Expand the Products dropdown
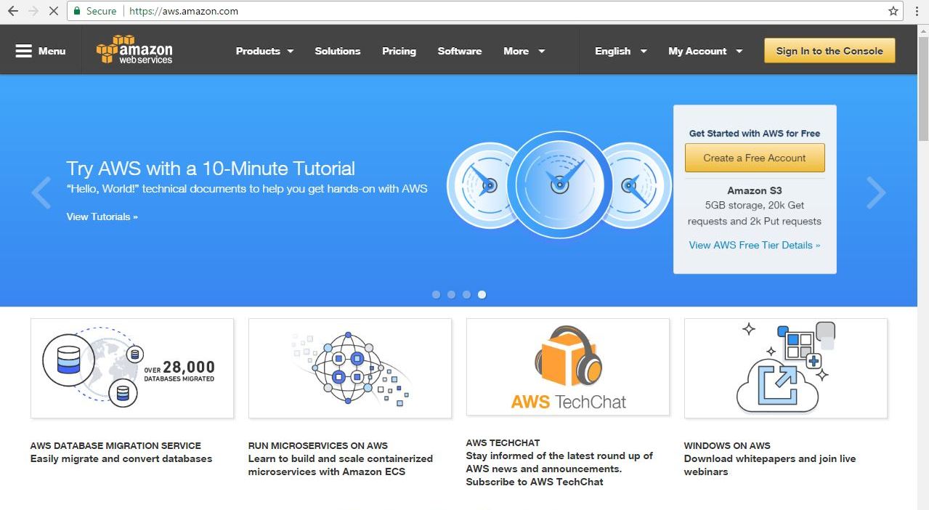This screenshot has height=510, width=929. [264, 51]
